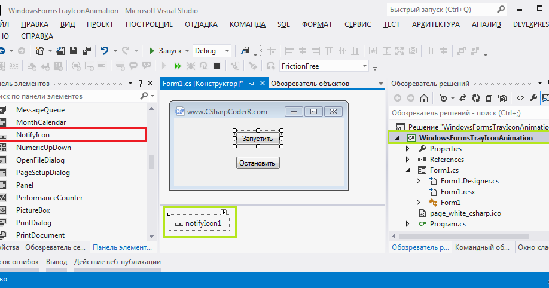Click the Refresh icon in Solution Explorer
The width and height of the screenshot is (549, 288).
point(476,99)
